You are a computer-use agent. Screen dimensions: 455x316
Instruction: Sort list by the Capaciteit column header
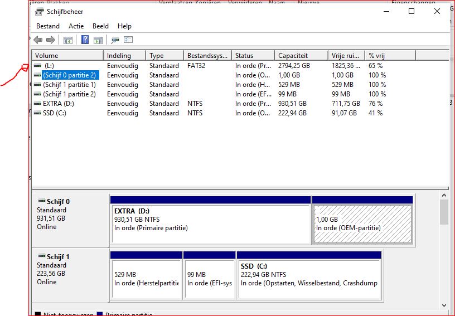click(301, 56)
